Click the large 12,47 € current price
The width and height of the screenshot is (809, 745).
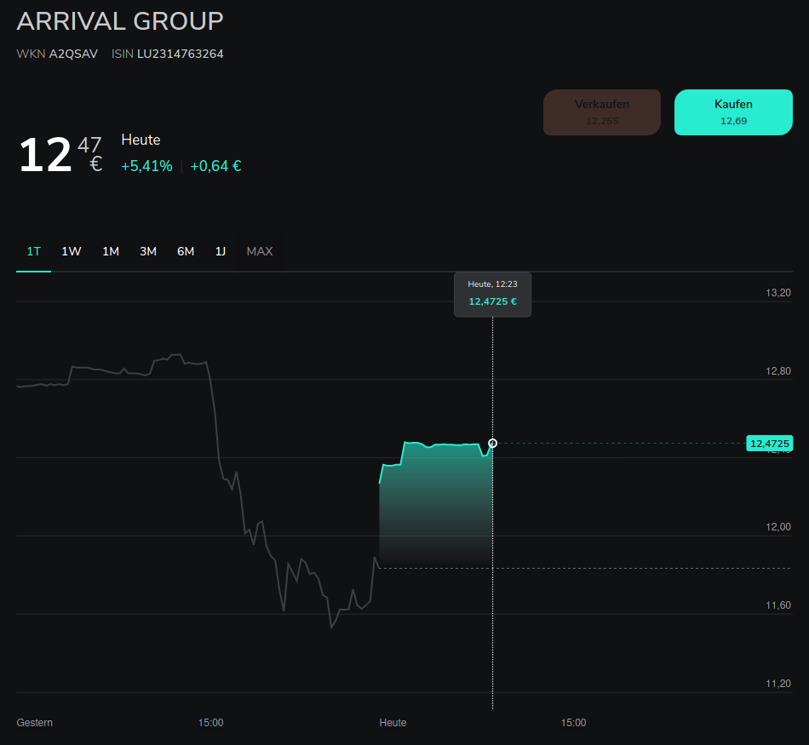tap(60, 155)
